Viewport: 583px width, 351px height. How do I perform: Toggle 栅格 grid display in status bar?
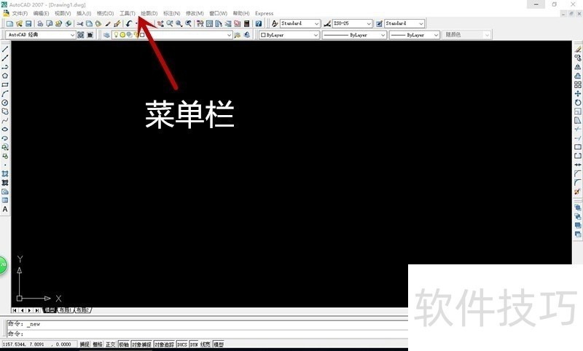tap(98, 344)
